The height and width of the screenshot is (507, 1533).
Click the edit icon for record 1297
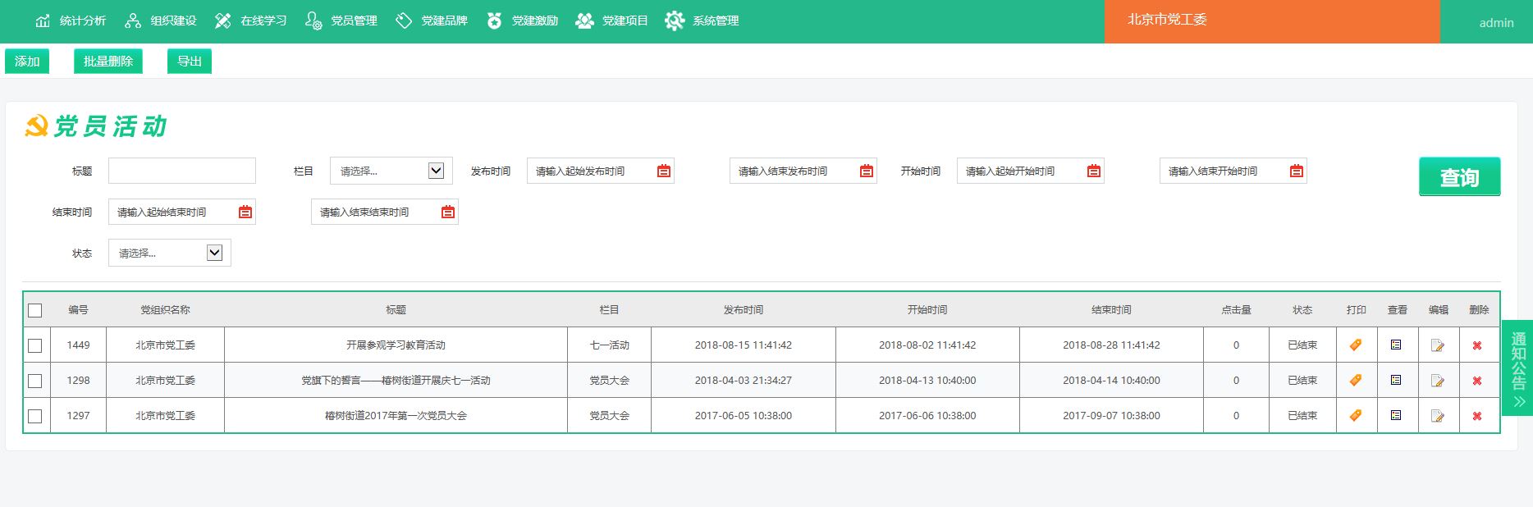click(x=1438, y=416)
